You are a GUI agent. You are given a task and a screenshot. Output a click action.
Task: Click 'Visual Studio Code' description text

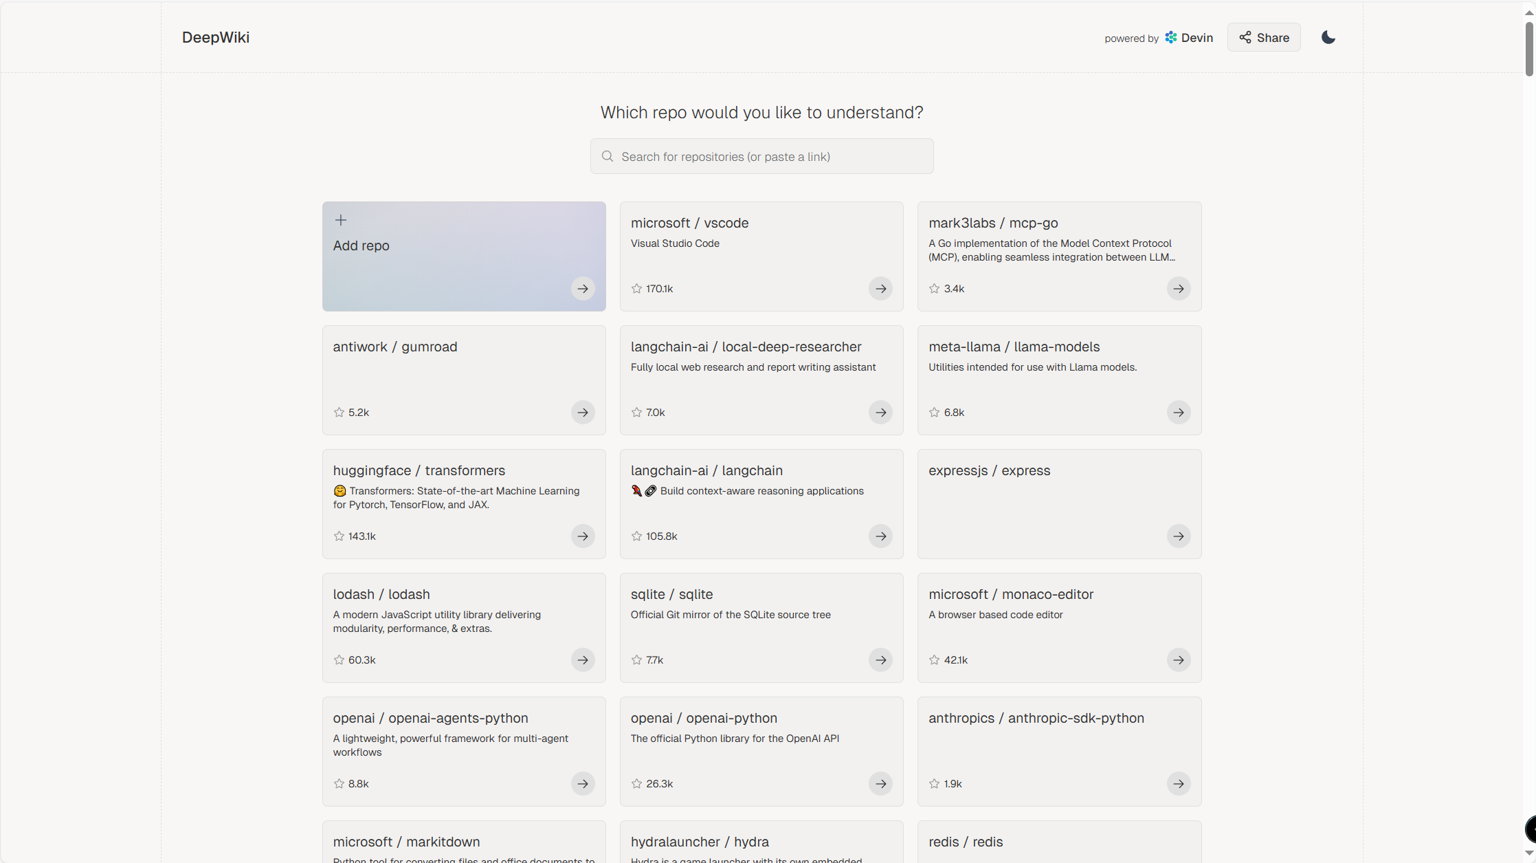click(x=675, y=243)
